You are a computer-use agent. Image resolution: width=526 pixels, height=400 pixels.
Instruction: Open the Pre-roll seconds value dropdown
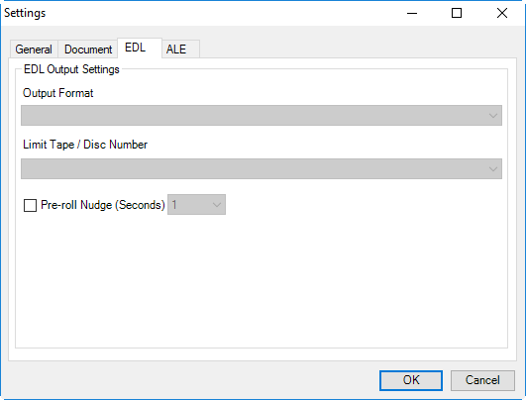[196, 205]
